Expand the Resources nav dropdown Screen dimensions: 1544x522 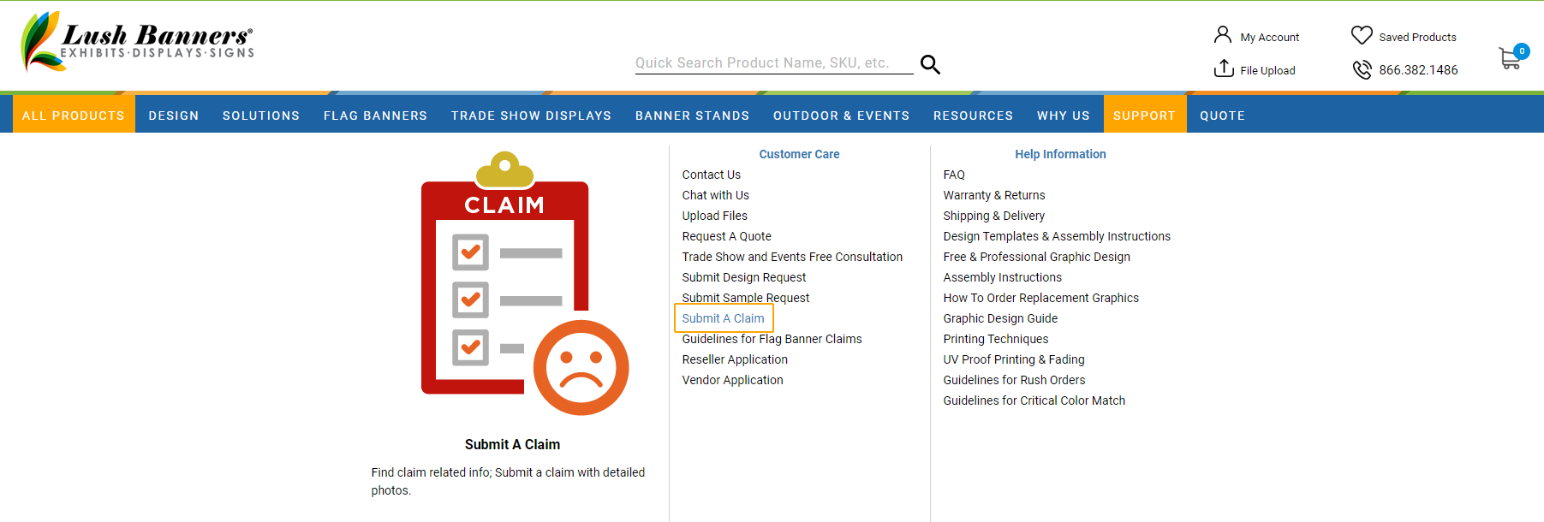point(973,116)
